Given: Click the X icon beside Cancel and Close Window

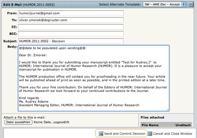Looking at the screenshot, I should [150, 134].
